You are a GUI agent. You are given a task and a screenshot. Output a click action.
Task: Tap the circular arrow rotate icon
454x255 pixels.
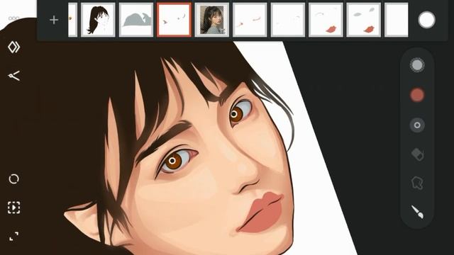(14, 179)
